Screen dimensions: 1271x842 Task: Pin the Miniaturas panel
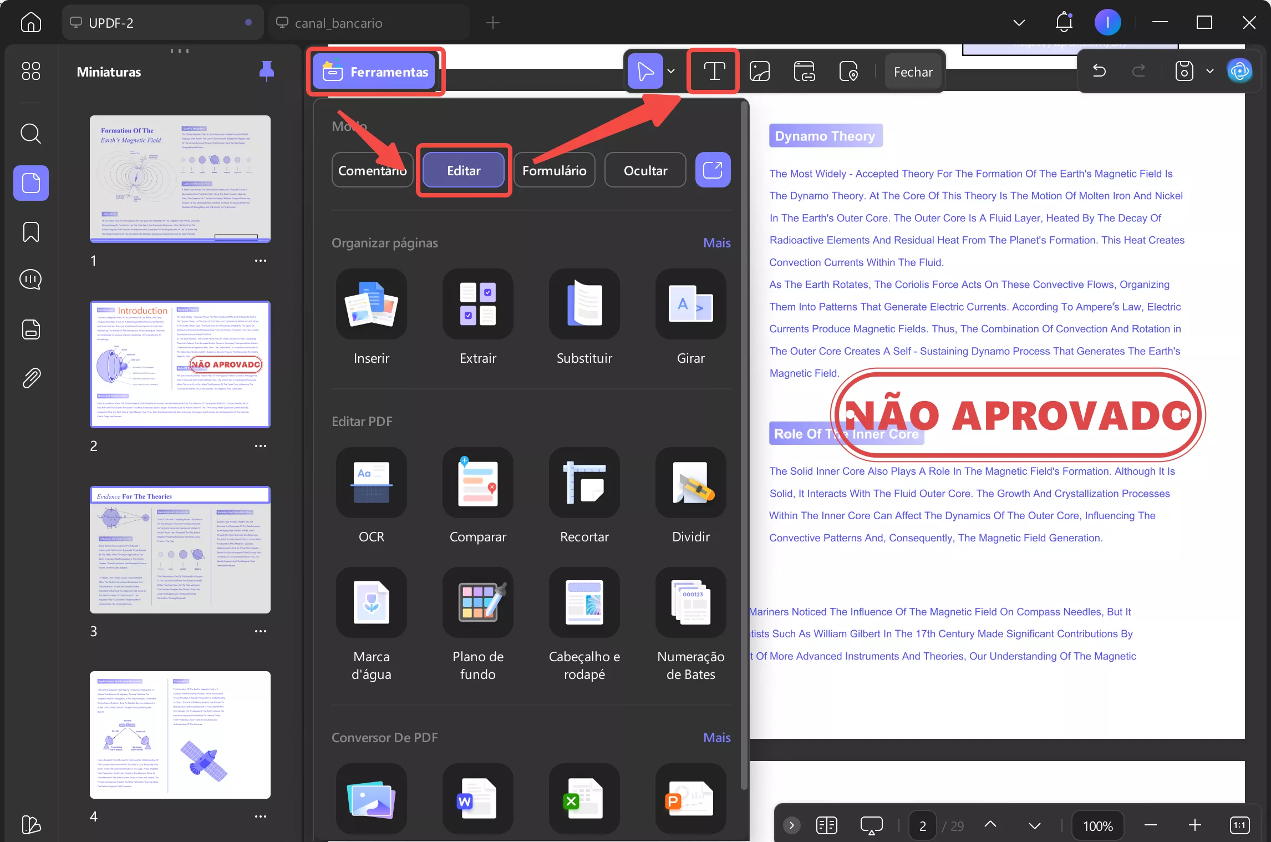click(x=267, y=71)
